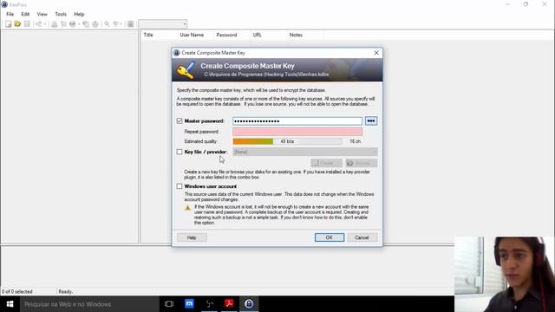Click the Show Entries toolbar icon
This screenshot has width=555, height=312.
(115, 24)
